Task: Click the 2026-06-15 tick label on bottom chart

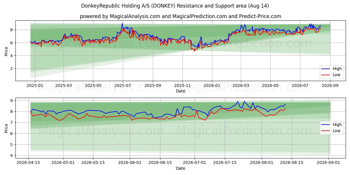Action: coord(160,163)
